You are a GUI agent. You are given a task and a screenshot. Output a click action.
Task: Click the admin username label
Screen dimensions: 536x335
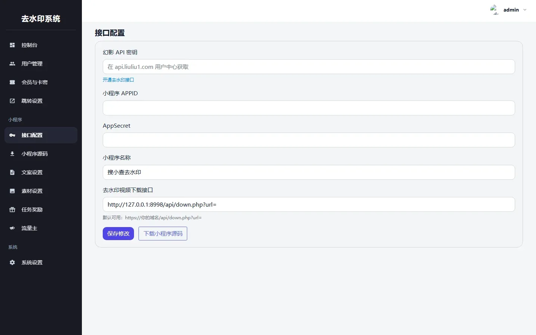[511, 10]
